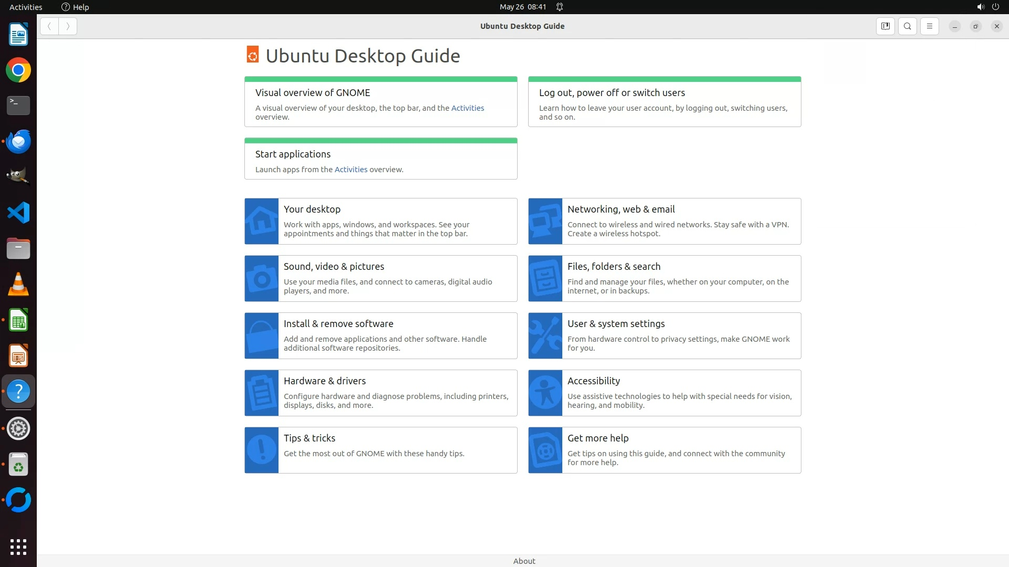1009x567 pixels.
Task: Follow the Activities link under Start applications
Action: point(351,170)
